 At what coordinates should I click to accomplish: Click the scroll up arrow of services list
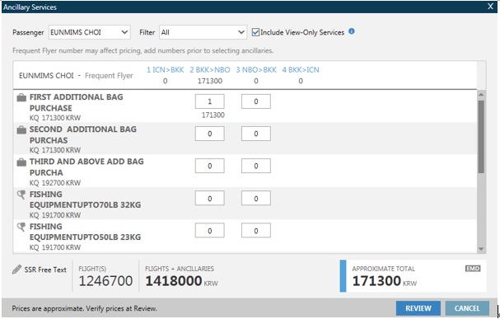click(481, 95)
